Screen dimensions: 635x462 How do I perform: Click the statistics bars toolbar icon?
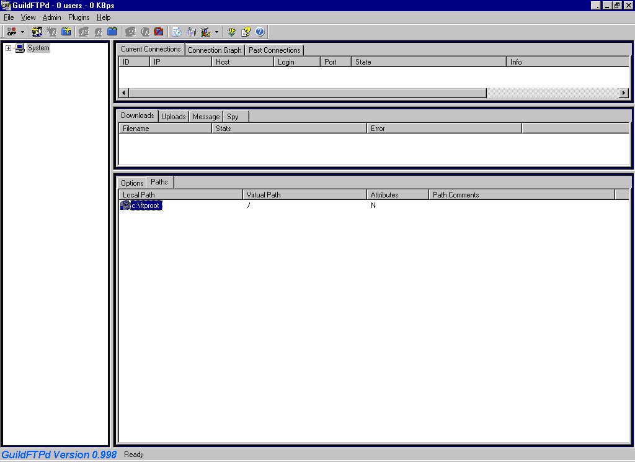[x=191, y=32]
